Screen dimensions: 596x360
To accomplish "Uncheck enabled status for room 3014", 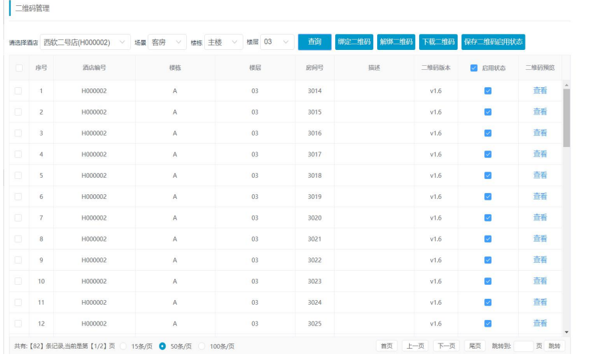I will (x=488, y=91).
